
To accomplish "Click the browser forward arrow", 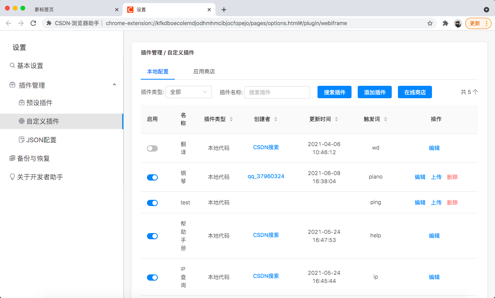I will 21,23.
